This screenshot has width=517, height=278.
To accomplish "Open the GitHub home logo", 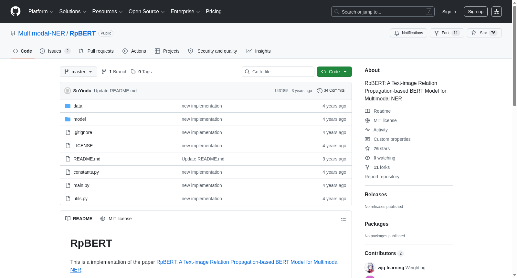I will point(16,11).
